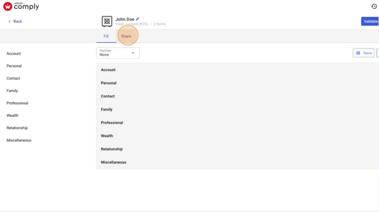Jump to Wealth in left sidebar

pyautogui.click(x=12, y=115)
